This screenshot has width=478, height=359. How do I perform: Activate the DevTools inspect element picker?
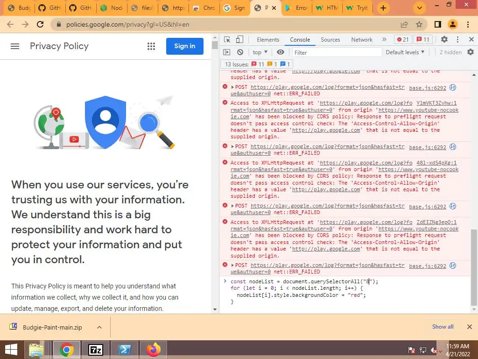(x=227, y=39)
